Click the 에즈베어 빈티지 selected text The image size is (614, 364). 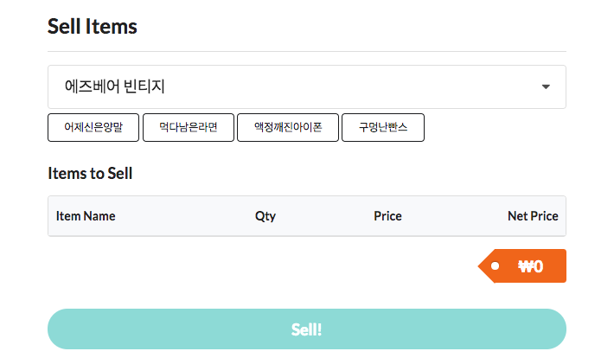pos(115,86)
